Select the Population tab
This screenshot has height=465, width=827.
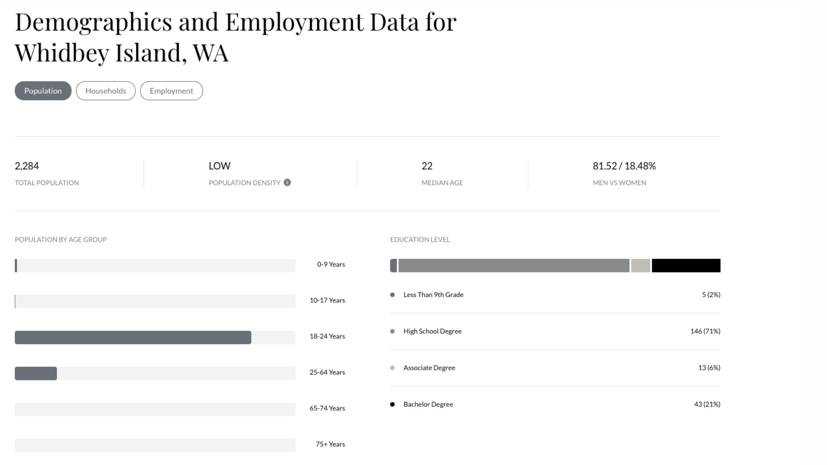tap(43, 91)
